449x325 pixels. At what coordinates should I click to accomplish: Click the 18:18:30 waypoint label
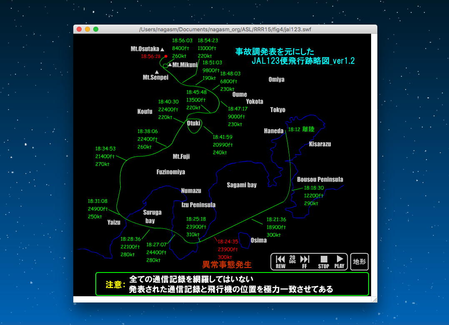(x=314, y=188)
